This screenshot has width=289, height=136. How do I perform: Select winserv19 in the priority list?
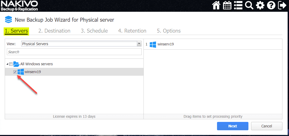point(165,44)
